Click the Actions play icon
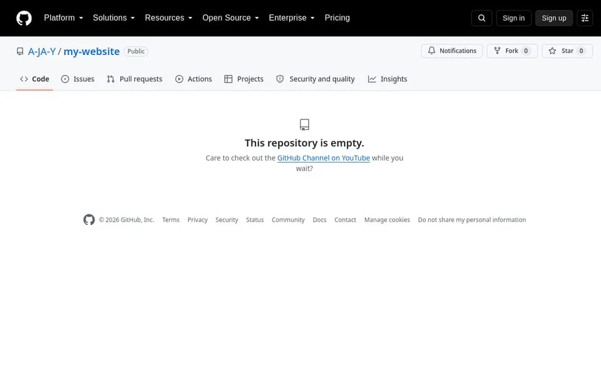 tap(179, 79)
